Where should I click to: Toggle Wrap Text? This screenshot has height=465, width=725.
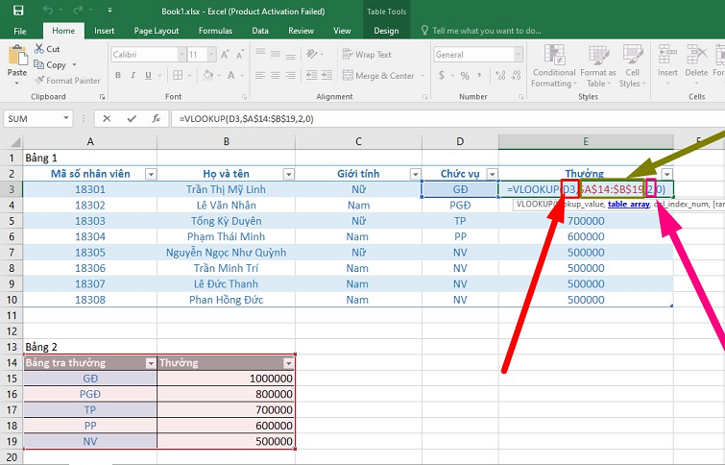(367, 54)
